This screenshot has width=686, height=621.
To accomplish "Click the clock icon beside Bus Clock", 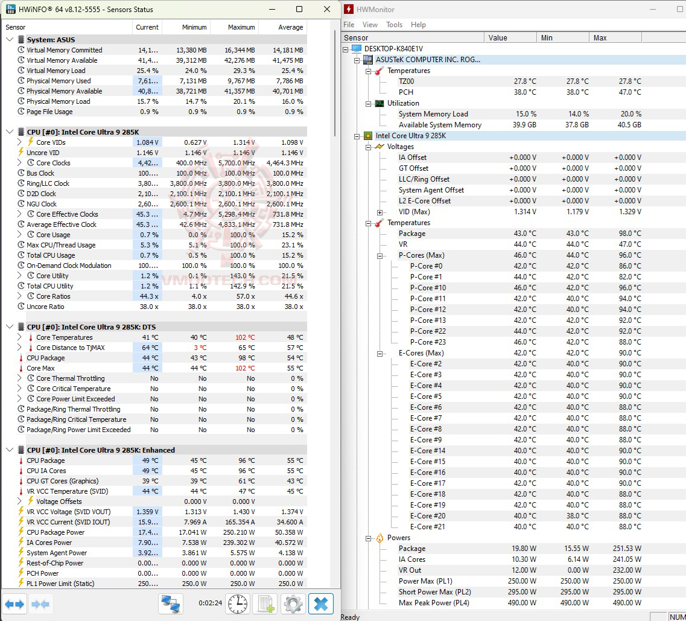I will click(x=21, y=173).
